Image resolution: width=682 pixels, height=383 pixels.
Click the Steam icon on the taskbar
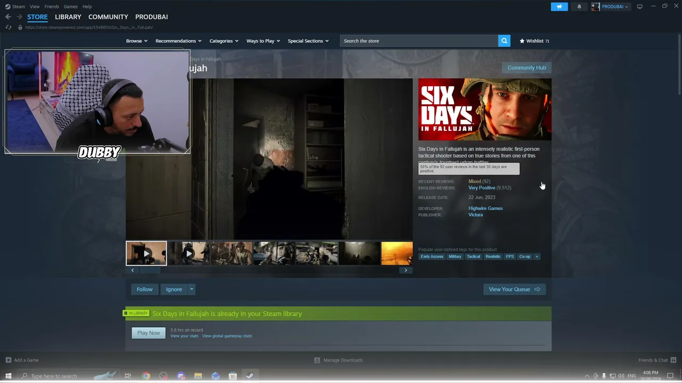click(249, 376)
